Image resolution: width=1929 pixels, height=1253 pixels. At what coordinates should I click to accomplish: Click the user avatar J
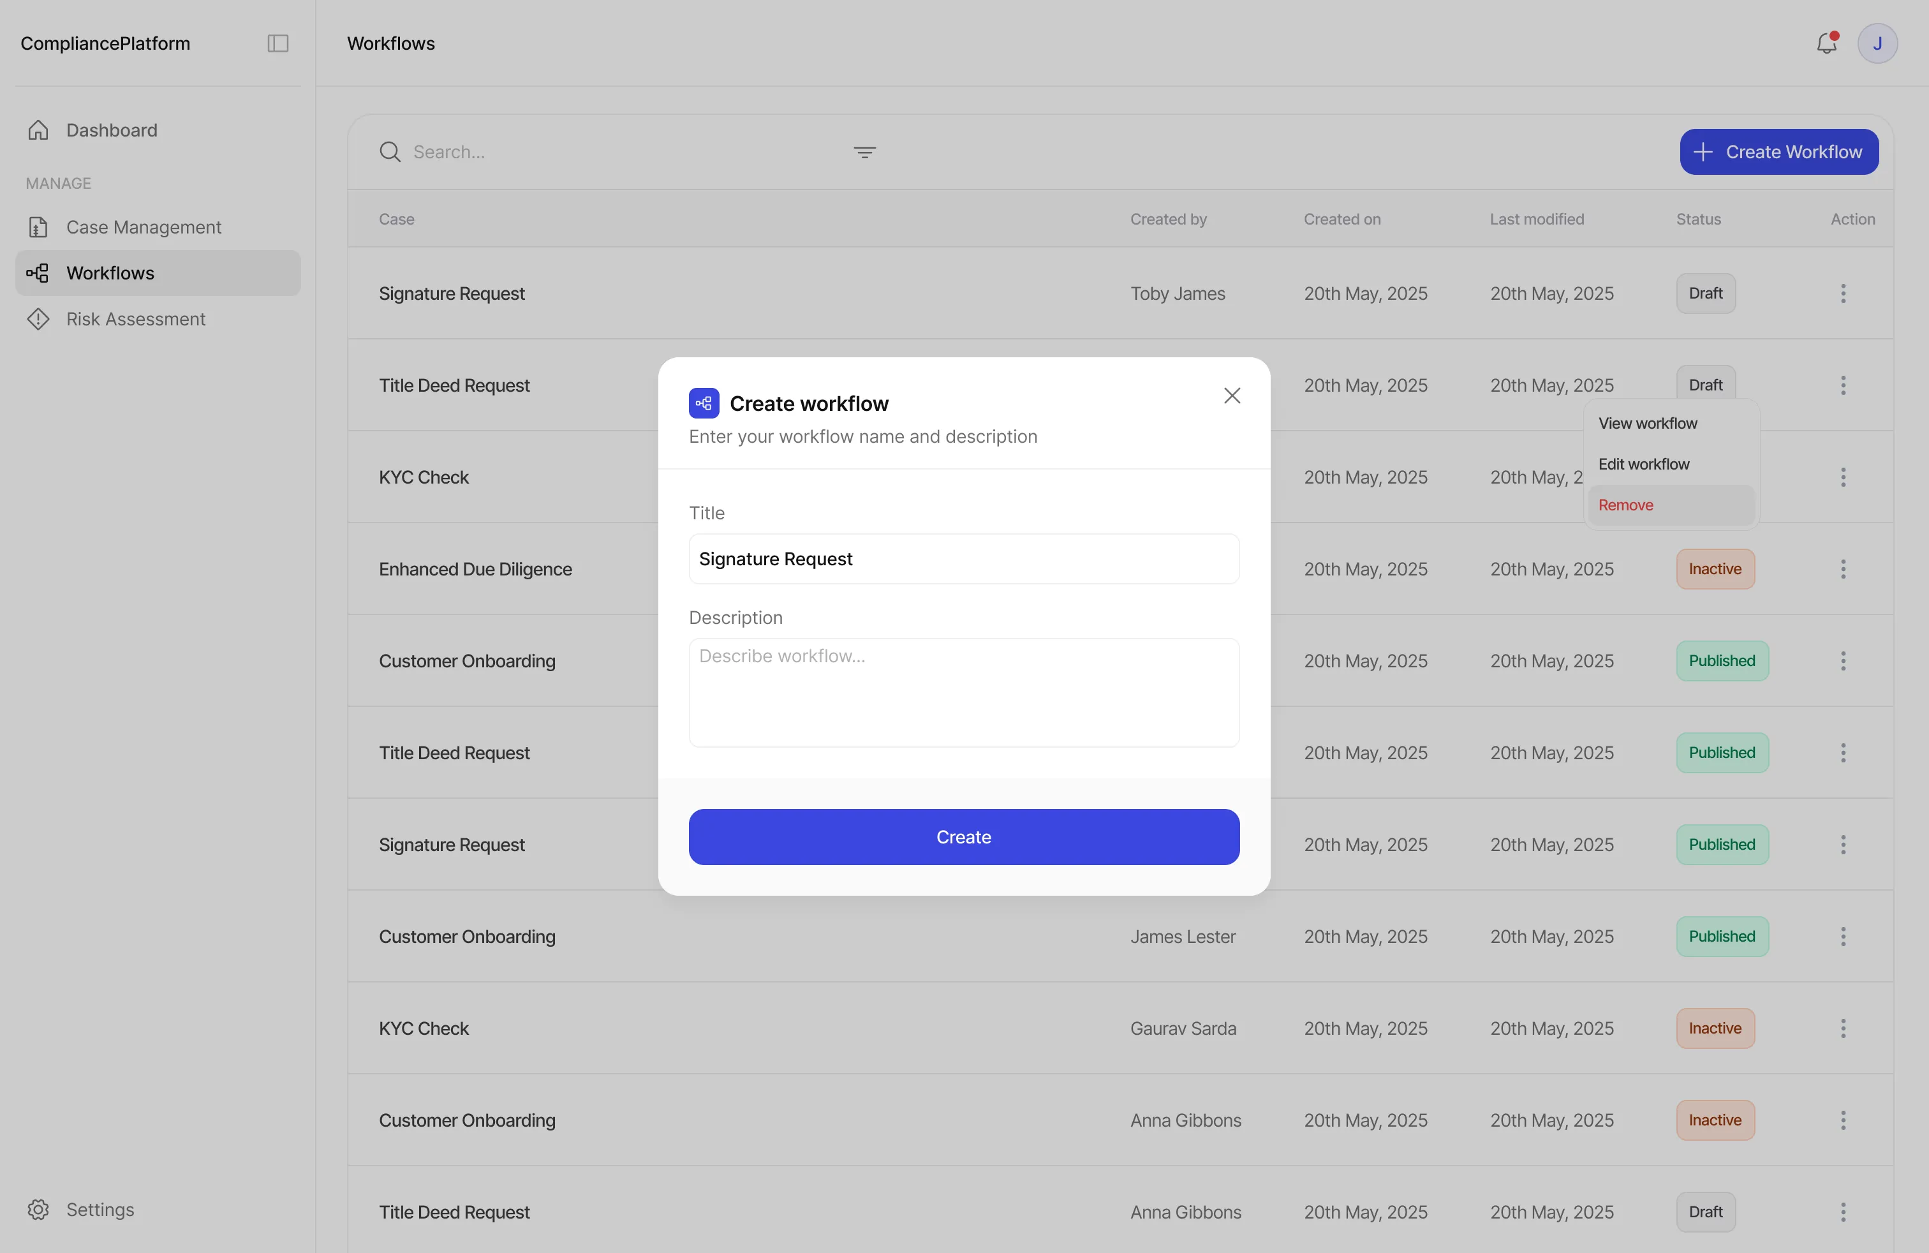pos(1876,43)
